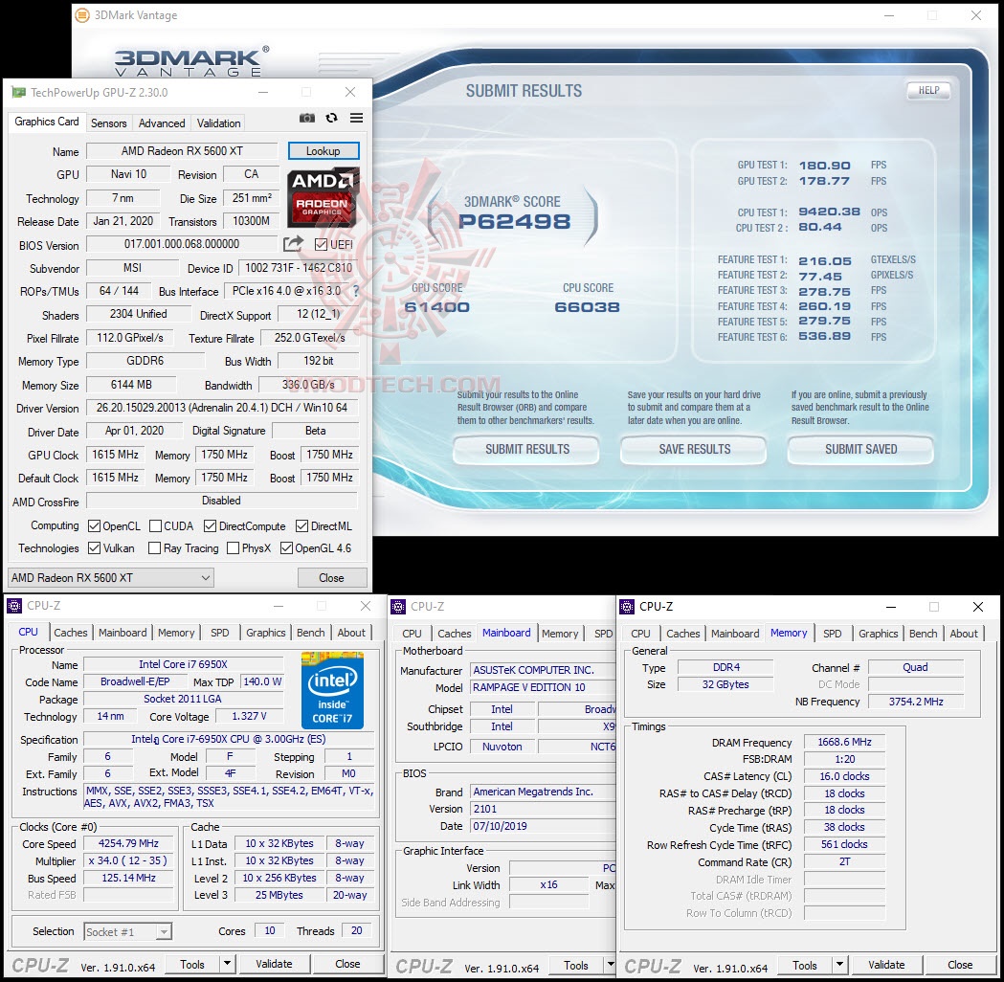Open the Socket #1 selection dropdown

[127, 931]
